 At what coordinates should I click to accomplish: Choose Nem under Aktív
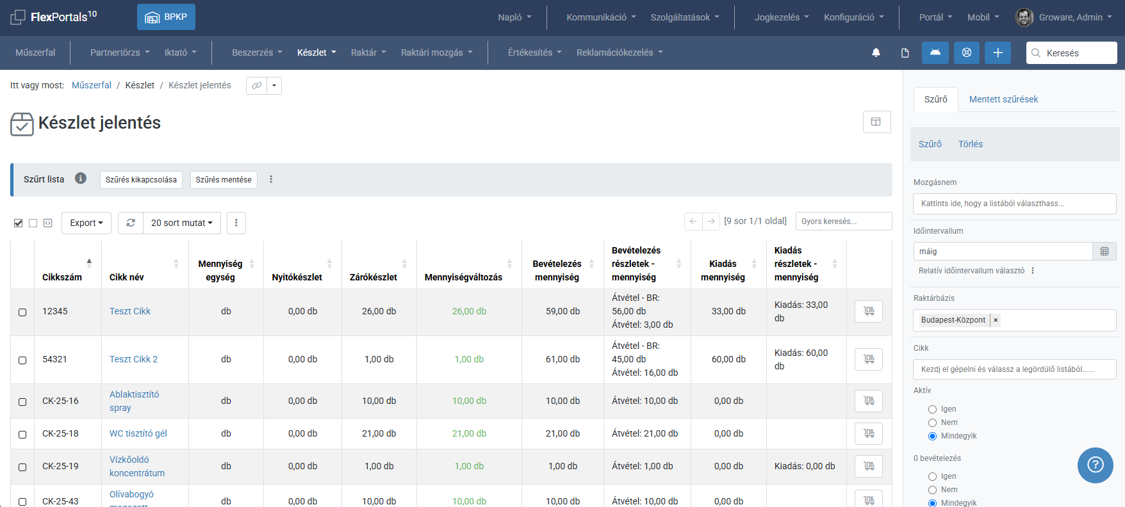click(x=932, y=422)
